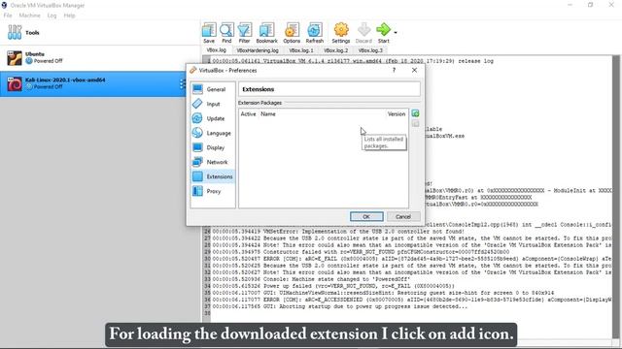Open the Machine menu
Viewport: 622px width, 349px height.
pyautogui.click(x=29, y=16)
